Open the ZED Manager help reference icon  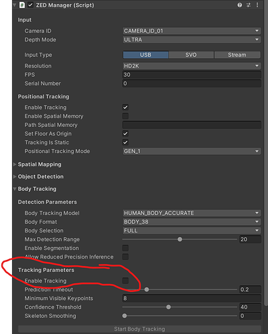[x=239, y=5]
